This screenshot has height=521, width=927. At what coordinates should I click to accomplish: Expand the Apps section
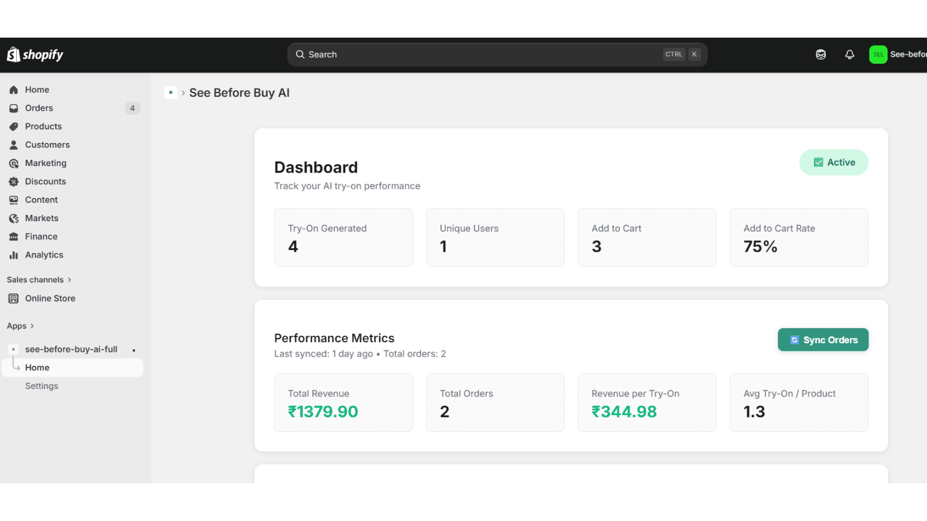point(20,326)
